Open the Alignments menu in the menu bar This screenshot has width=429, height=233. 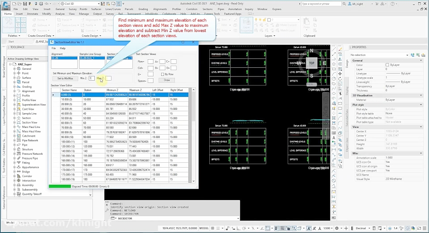[160, 9]
